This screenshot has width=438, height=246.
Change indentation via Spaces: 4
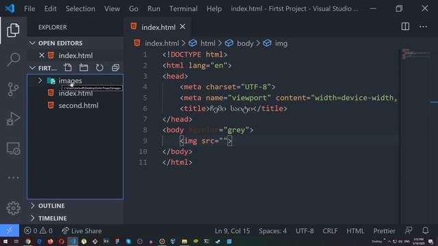click(272, 231)
